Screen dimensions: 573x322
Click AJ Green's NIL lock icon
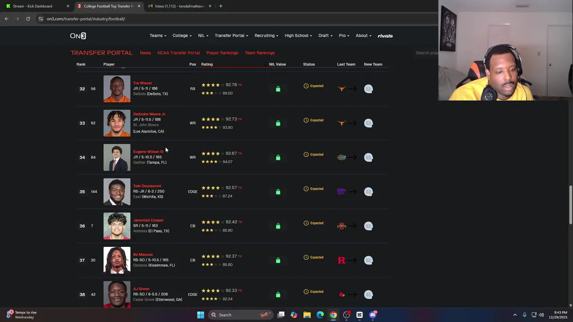(x=278, y=295)
